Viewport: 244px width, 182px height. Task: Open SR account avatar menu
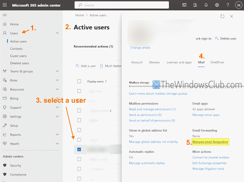(x=238, y=5)
